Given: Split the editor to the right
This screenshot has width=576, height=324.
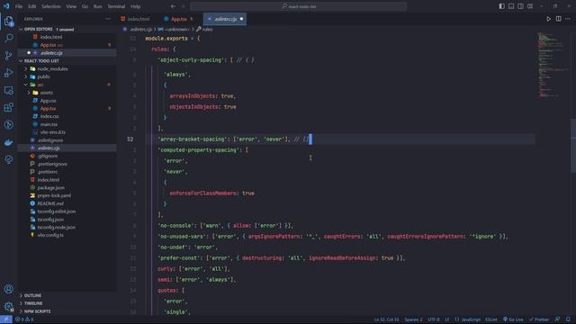Looking at the screenshot, I should (558, 19).
